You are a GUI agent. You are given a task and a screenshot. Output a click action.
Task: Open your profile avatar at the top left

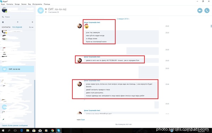(x=4, y=10)
